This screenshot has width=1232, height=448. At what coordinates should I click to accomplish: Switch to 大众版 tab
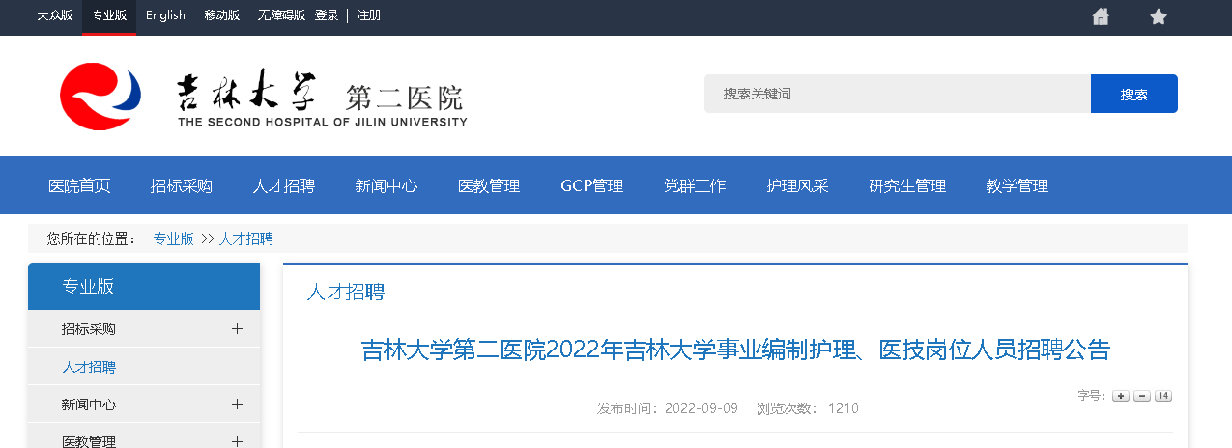[54, 15]
